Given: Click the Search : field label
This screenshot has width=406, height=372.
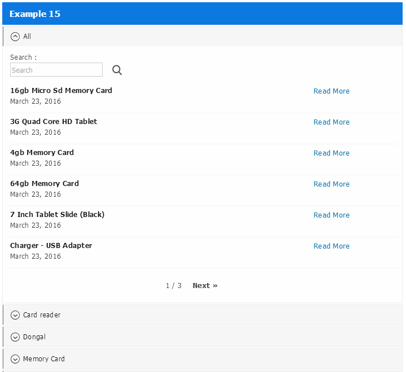Looking at the screenshot, I should (x=23, y=57).
